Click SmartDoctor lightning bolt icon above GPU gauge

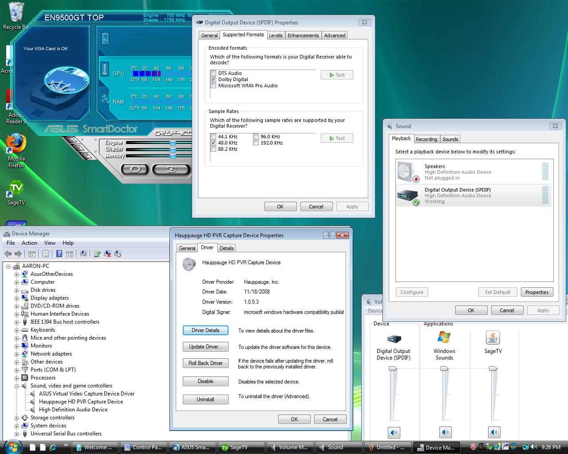105,39
